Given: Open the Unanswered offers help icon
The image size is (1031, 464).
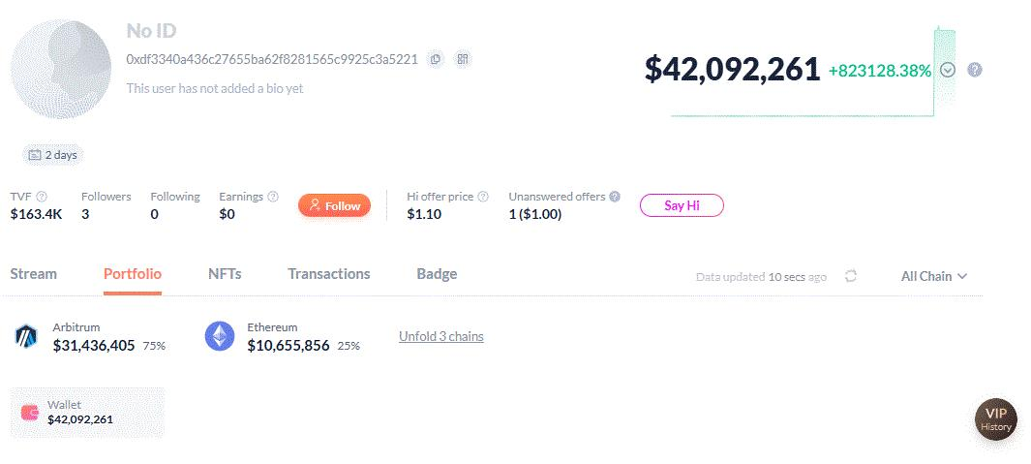Looking at the screenshot, I should pos(615,197).
